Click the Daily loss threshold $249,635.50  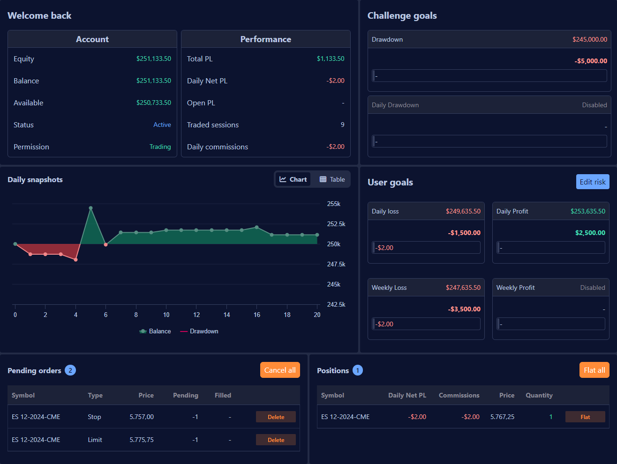463,211
